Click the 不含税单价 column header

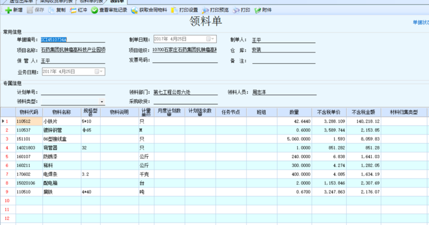[329, 112]
